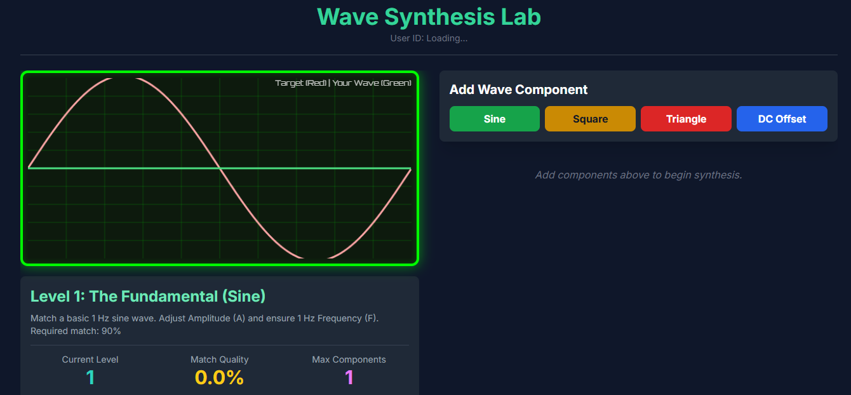Add a Triangle wave component
851x395 pixels.
tap(686, 119)
